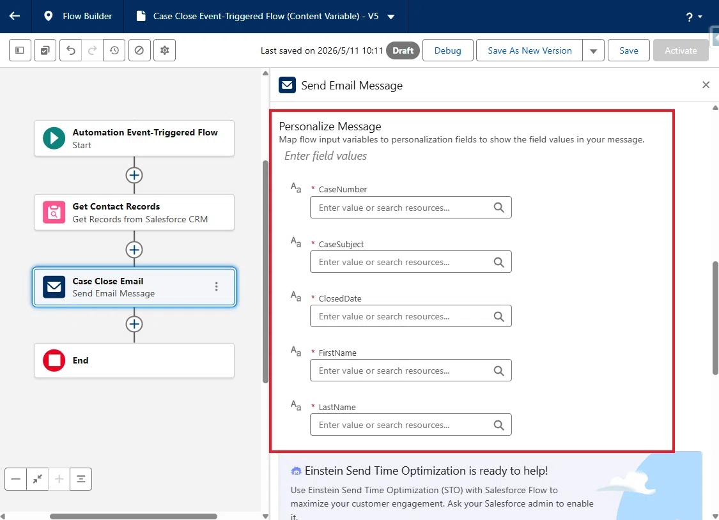This screenshot has height=520, width=719.
Task: Go back using the left arrow icon
Action: 15,16
